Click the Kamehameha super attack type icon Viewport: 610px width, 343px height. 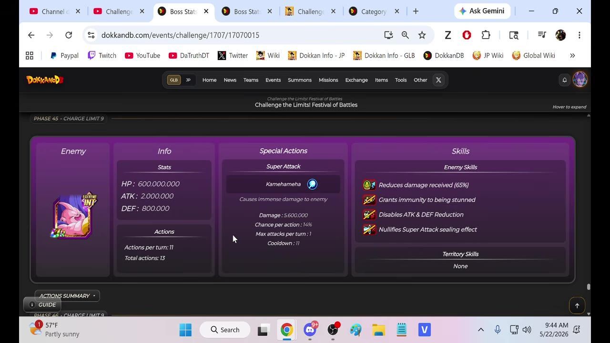312,184
